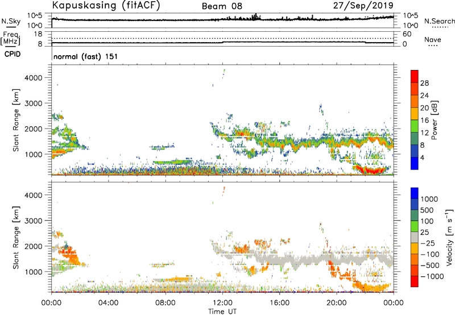Click the 'Freq. [MHz]' label
Screen dimensions: 455x315
(10, 39)
